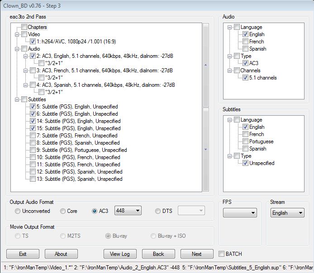This screenshot has width=314, height=273.
Task: Open the About dialog
Action: tap(61, 254)
